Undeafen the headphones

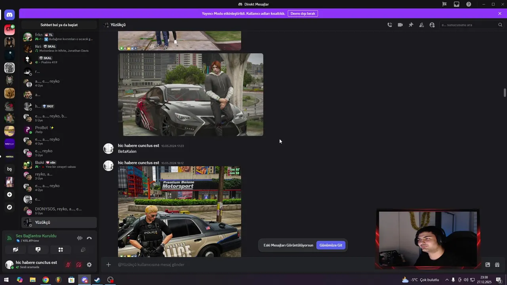pyautogui.click(x=79, y=265)
